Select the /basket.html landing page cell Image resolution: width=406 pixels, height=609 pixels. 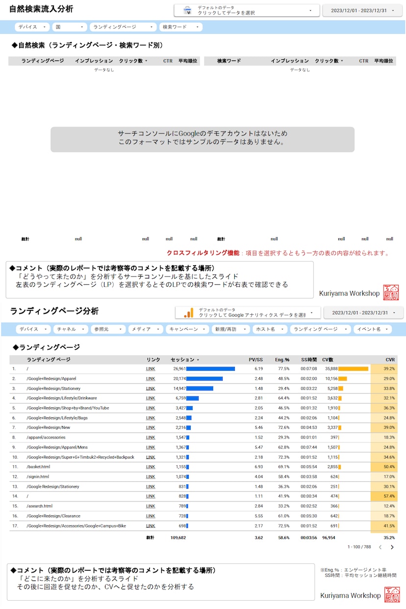pyautogui.click(x=38, y=467)
